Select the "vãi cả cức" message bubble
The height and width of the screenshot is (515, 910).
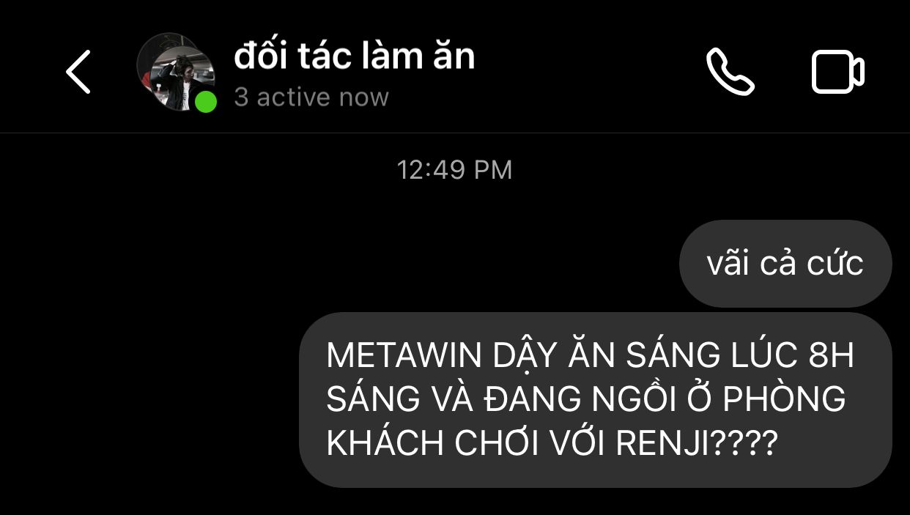point(785,264)
